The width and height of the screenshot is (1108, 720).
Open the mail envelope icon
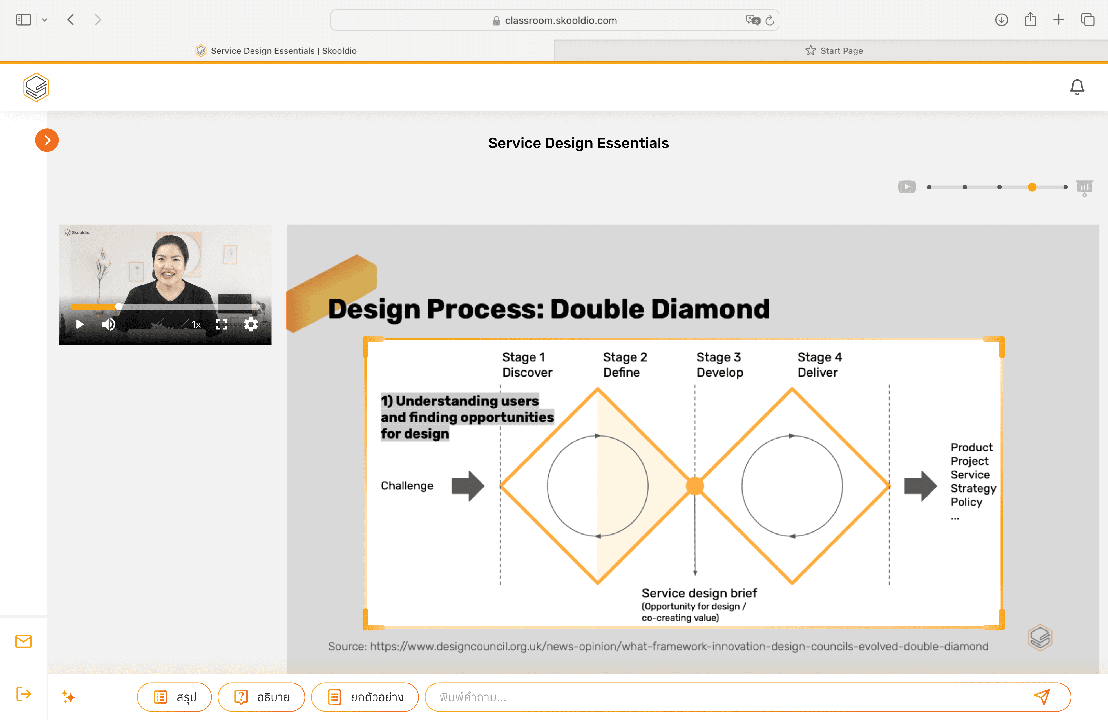(23, 641)
